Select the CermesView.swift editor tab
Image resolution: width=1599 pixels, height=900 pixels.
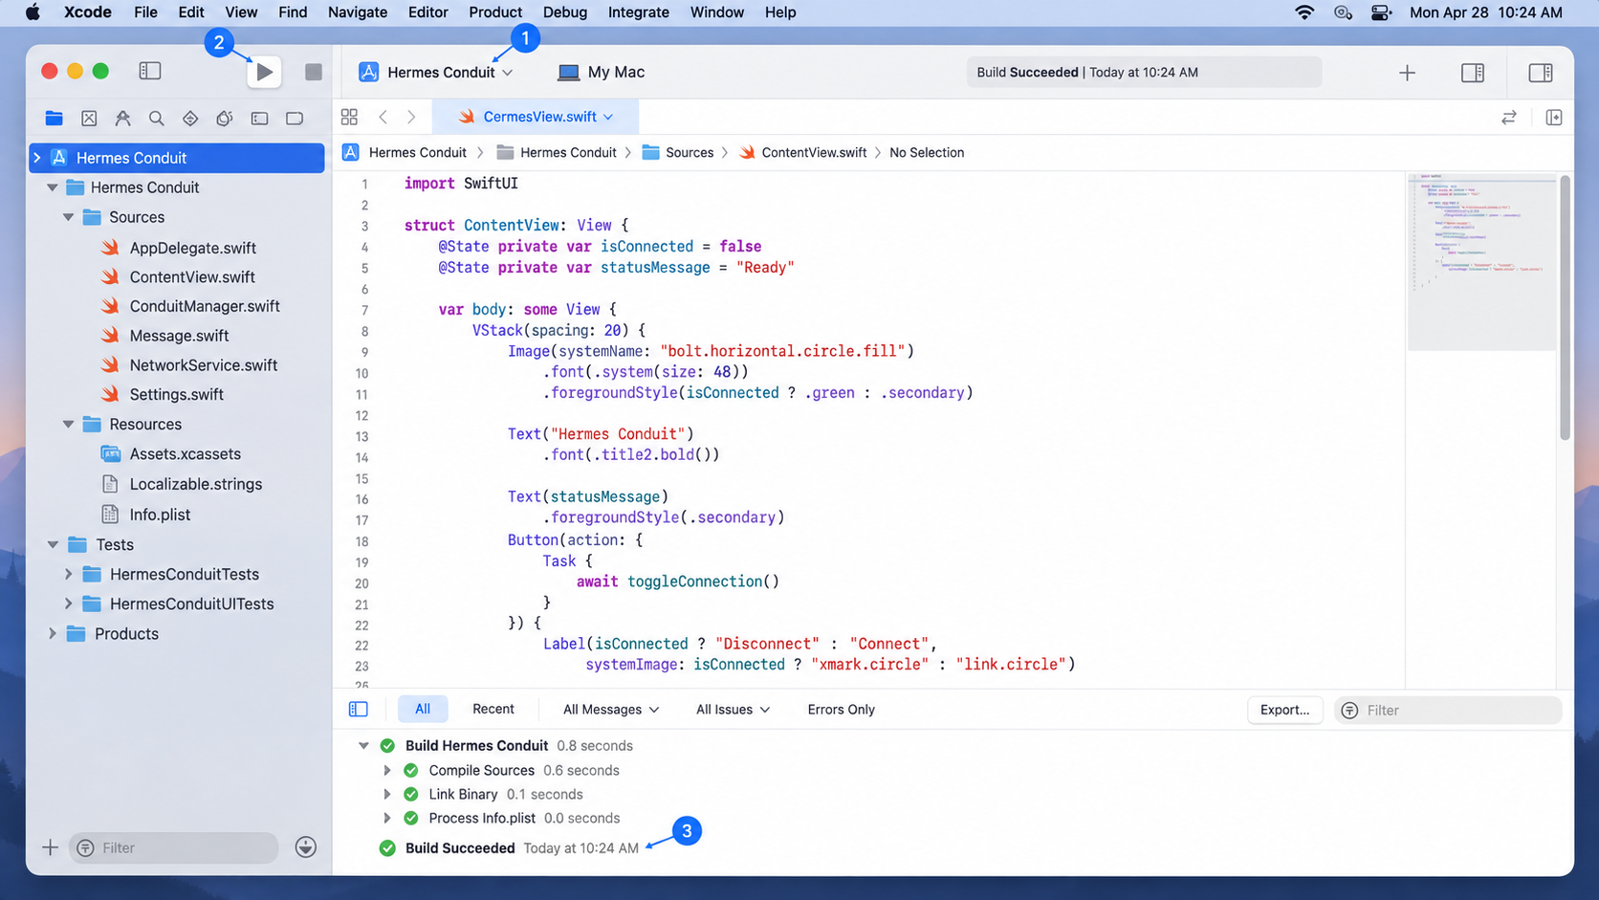pyautogui.click(x=536, y=117)
